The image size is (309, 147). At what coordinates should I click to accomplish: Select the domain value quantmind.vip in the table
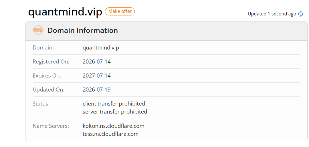(x=101, y=48)
